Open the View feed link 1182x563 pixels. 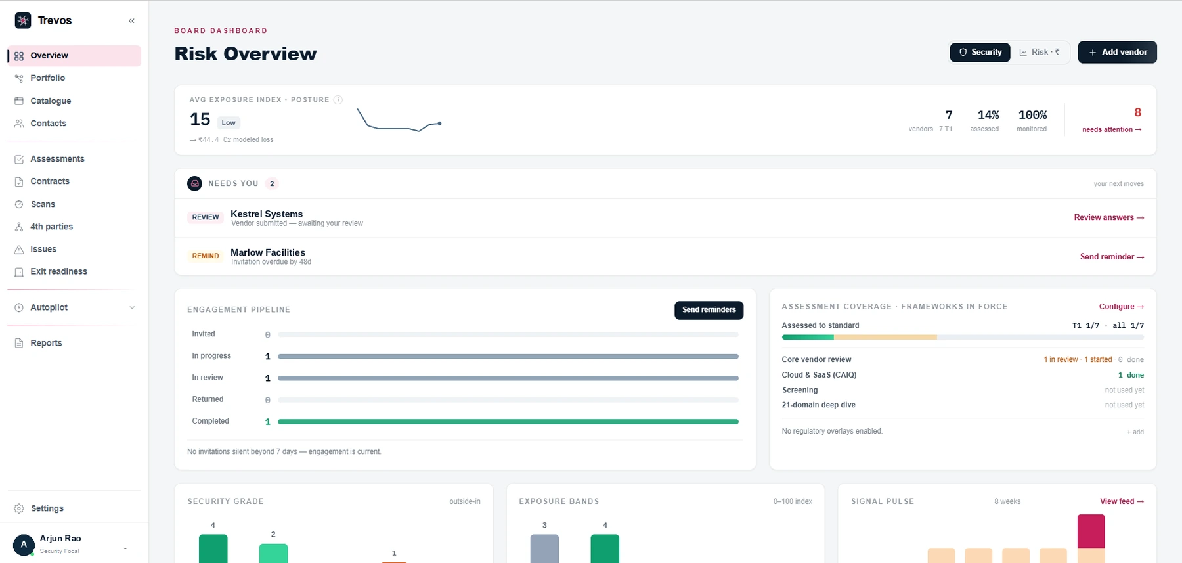pyautogui.click(x=1122, y=501)
